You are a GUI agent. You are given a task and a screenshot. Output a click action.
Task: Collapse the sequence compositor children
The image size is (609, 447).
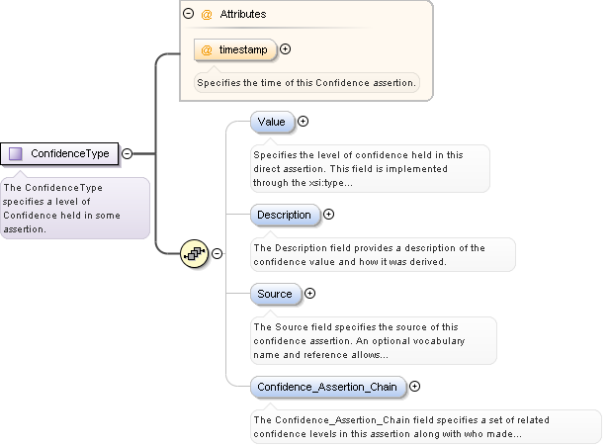tap(217, 253)
